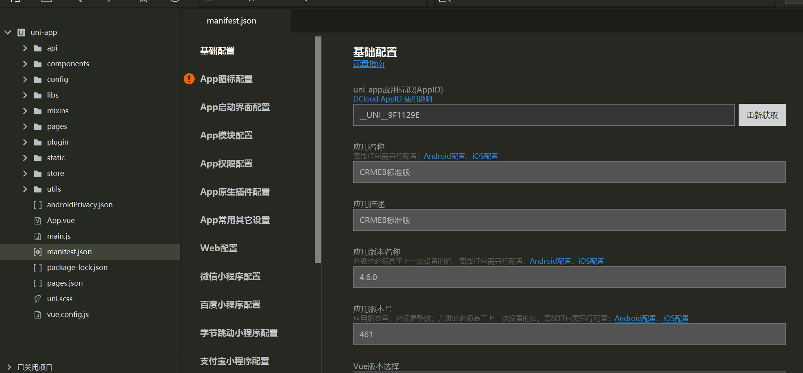
Task: Switch to the manifest.json editor tab
Action: point(232,21)
